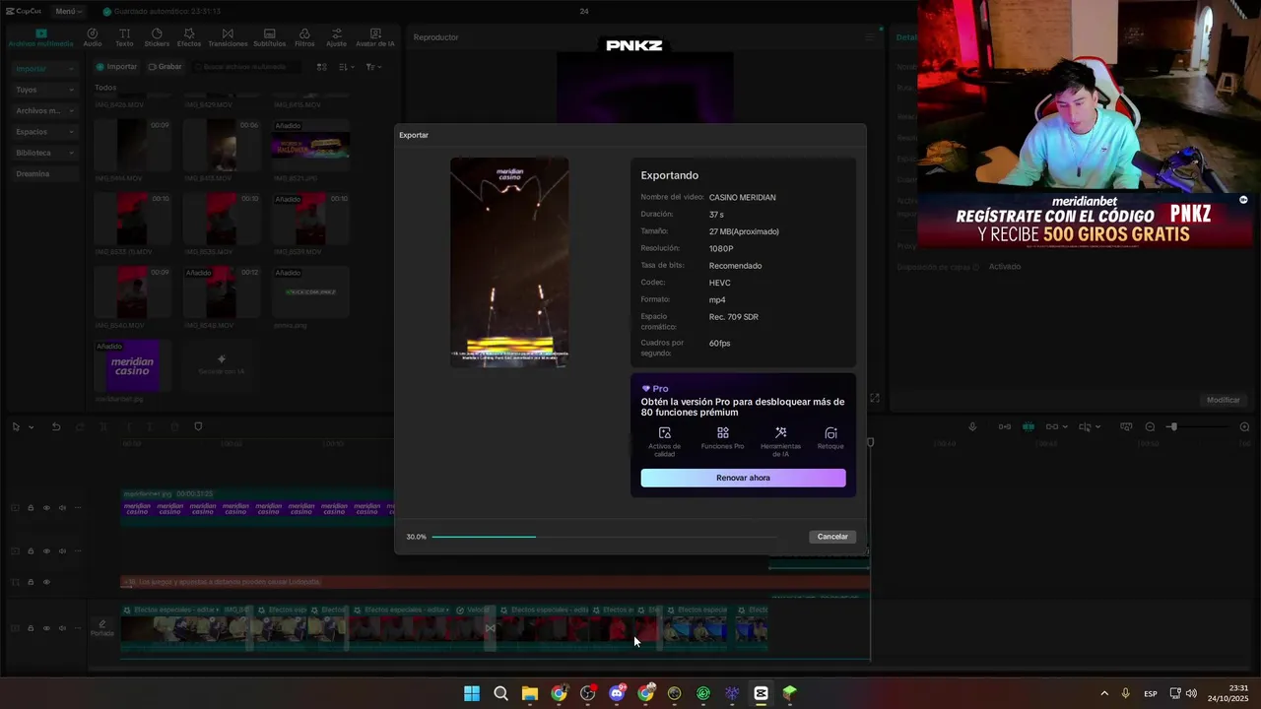Viewport: 1261px width, 709px height.
Task: Click the media search field
Action: click(248, 67)
